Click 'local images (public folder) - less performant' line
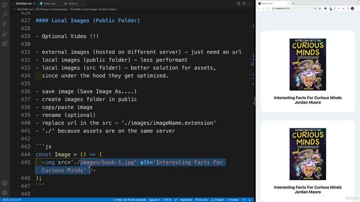The image size is (360, 202). pyautogui.click(x=111, y=60)
